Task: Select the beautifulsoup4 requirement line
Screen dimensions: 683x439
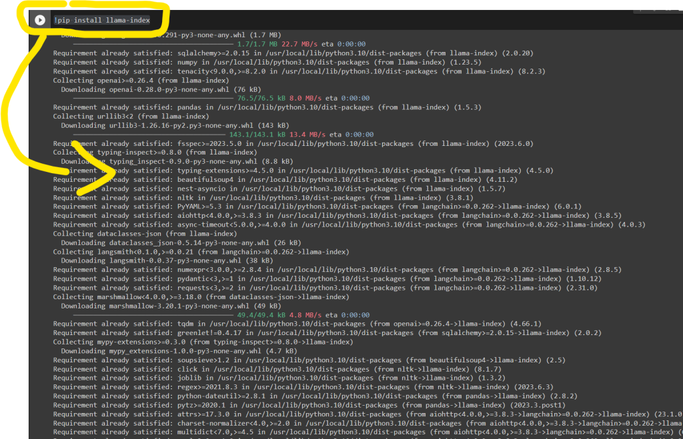Action: 285,180
